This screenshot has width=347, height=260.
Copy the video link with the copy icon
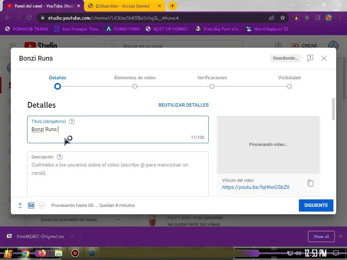coord(310,183)
